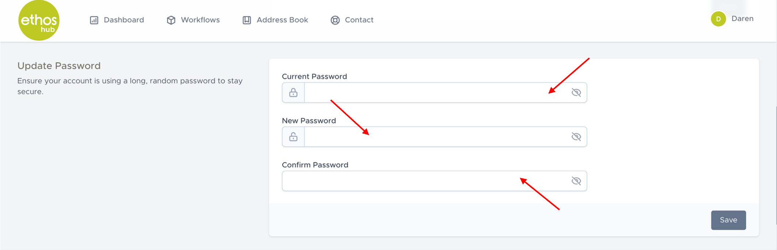Focus the Current Password field
The width and height of the screenshot is (777, 250).
click(x=434, y=92)
